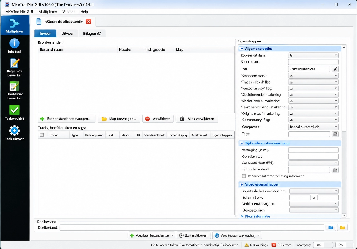Click Alles verwijderen button
357x249 pixels.
coord(197,119)
